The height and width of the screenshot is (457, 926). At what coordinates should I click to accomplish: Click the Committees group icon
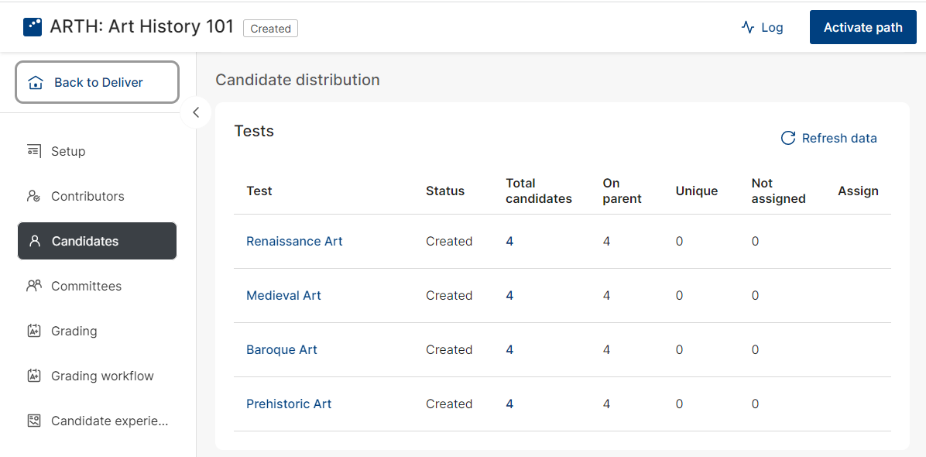pyautogui.click(x=34, y=286)
